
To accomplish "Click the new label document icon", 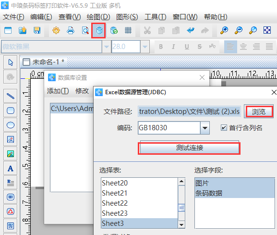I will coord(8,30).
